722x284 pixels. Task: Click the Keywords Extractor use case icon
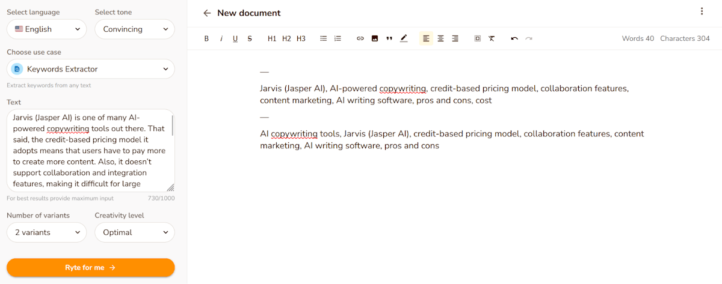tap(17, 69)
